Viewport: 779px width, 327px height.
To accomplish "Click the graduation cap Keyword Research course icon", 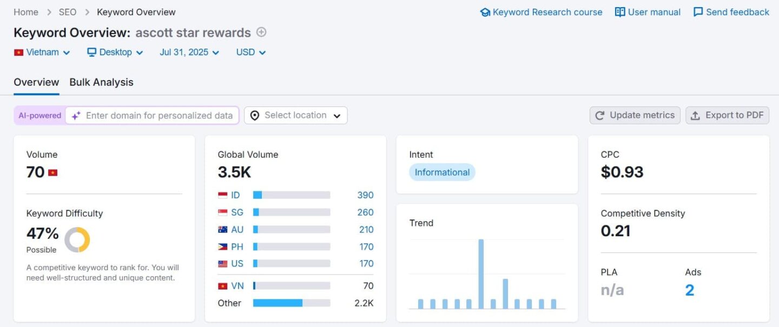I will click(x=485, y=12).
